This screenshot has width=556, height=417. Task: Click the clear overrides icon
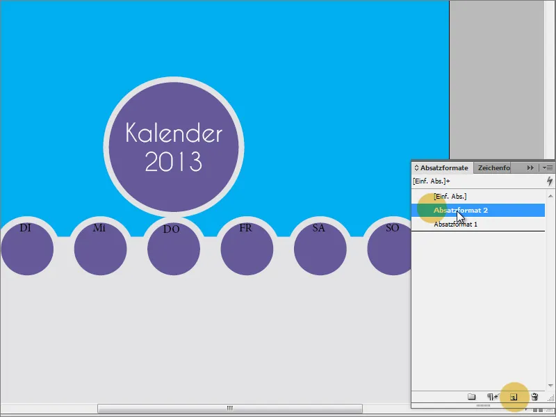tap(492, 397)
